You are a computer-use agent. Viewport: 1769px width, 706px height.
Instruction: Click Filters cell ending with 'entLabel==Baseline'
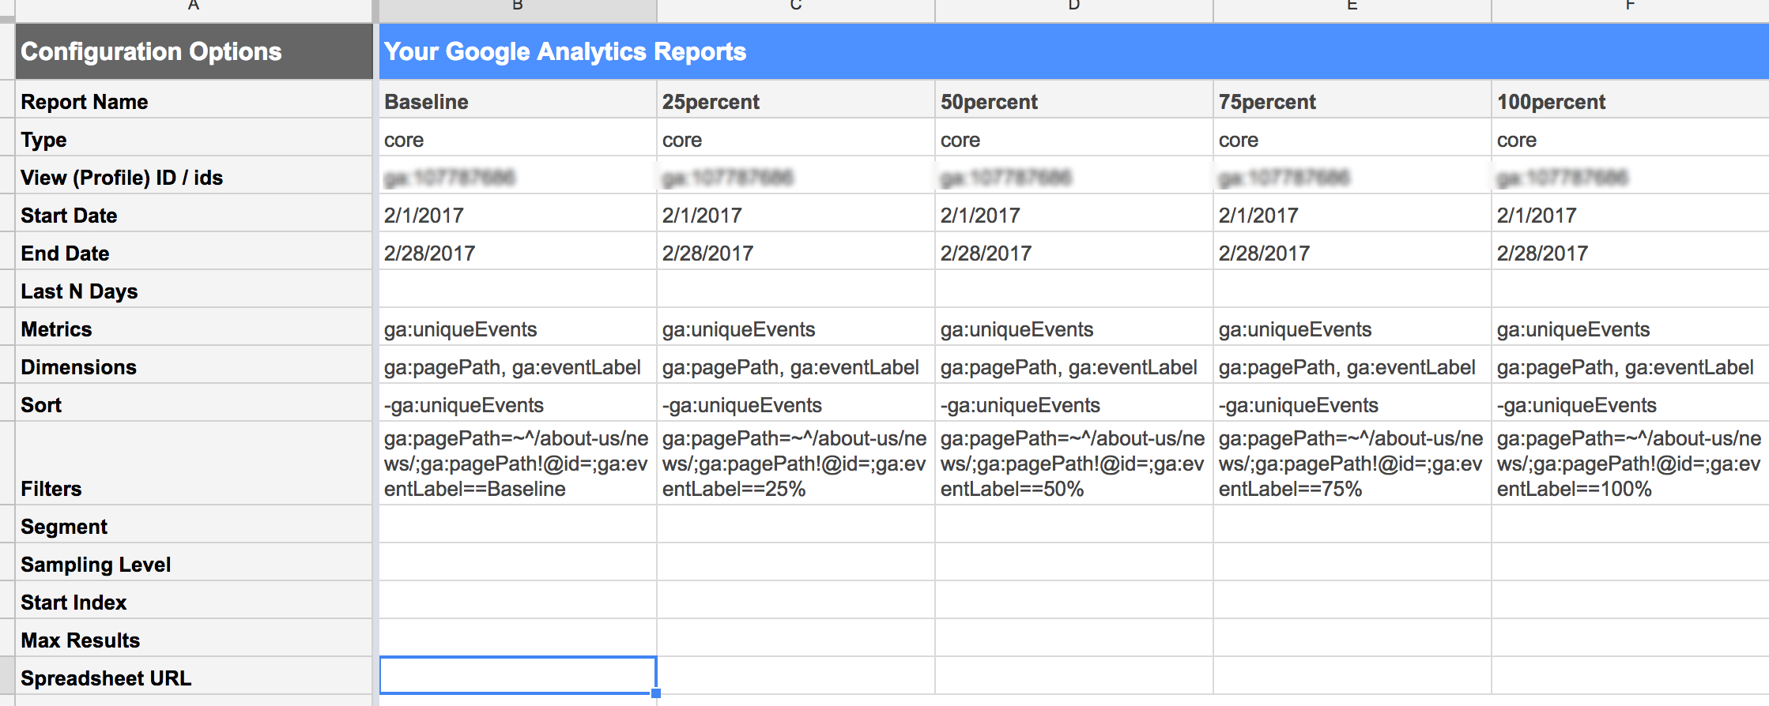[518, 464]
